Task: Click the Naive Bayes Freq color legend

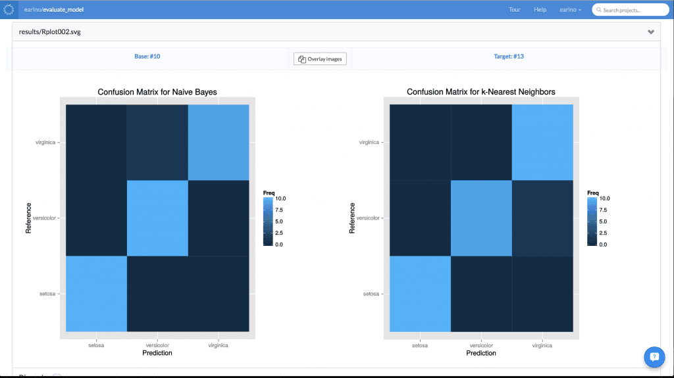Action: click(x=274, y=219)
